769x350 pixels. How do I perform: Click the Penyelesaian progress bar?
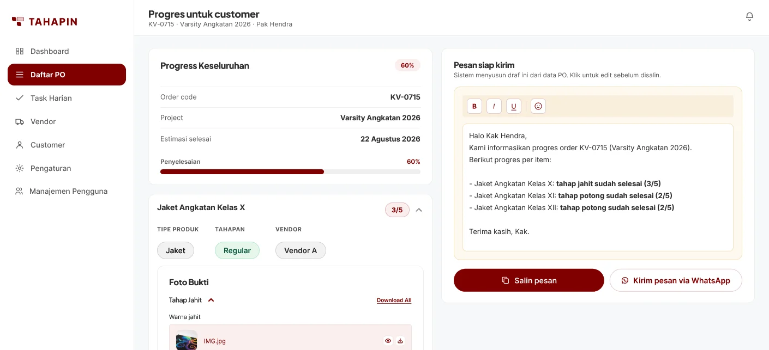pyautogui.click(x=290, y=171)
